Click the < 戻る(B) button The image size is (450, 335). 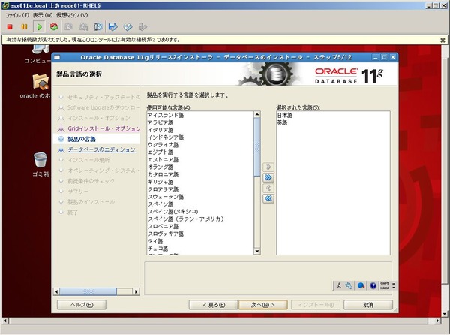(214, 305)
